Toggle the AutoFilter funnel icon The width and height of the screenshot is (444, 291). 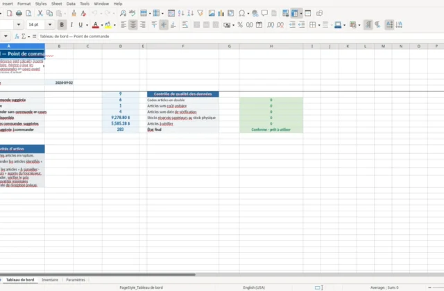pyautogui.click(x=200, y=13)
